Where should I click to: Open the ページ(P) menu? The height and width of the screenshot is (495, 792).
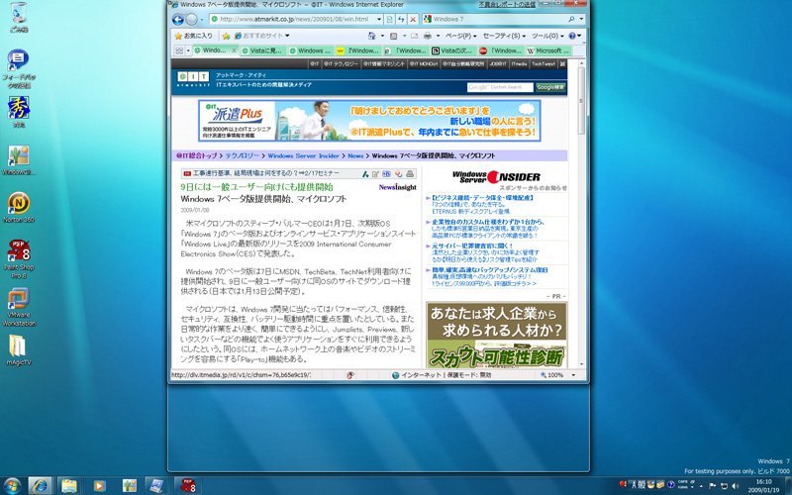[460, 36]
